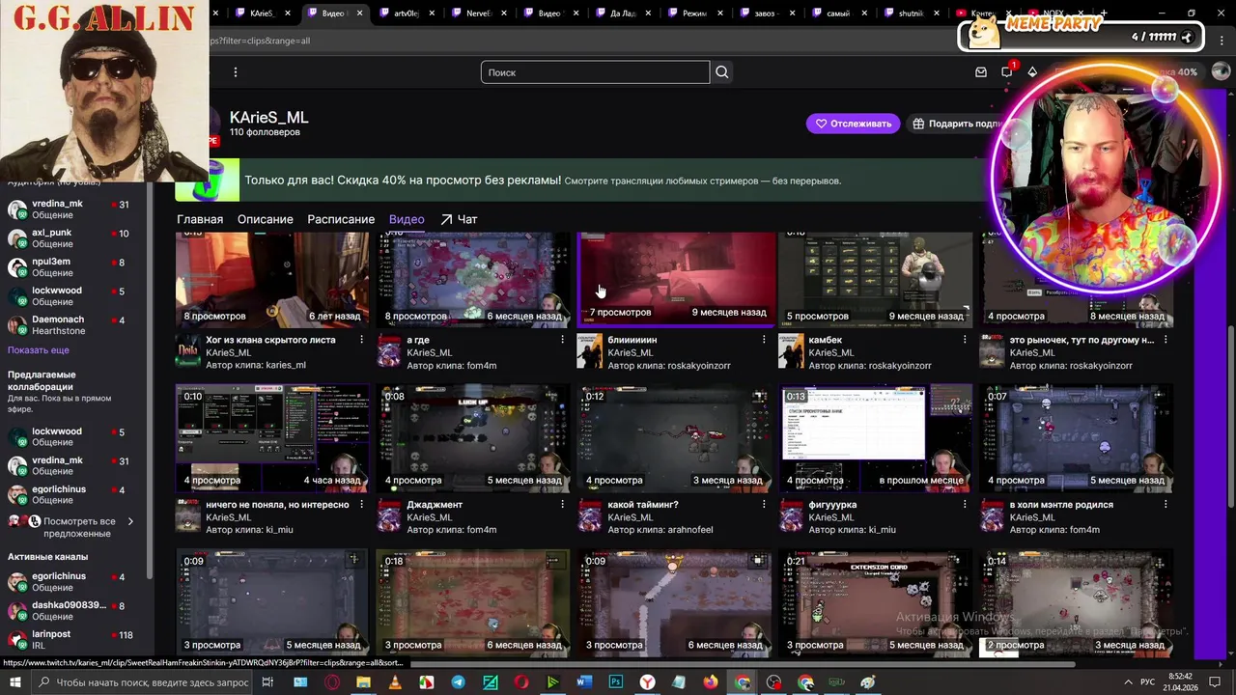Open the three-dot menu beside search bar
The width and height of the screenshot is (1236, 695).
(235, 72)
